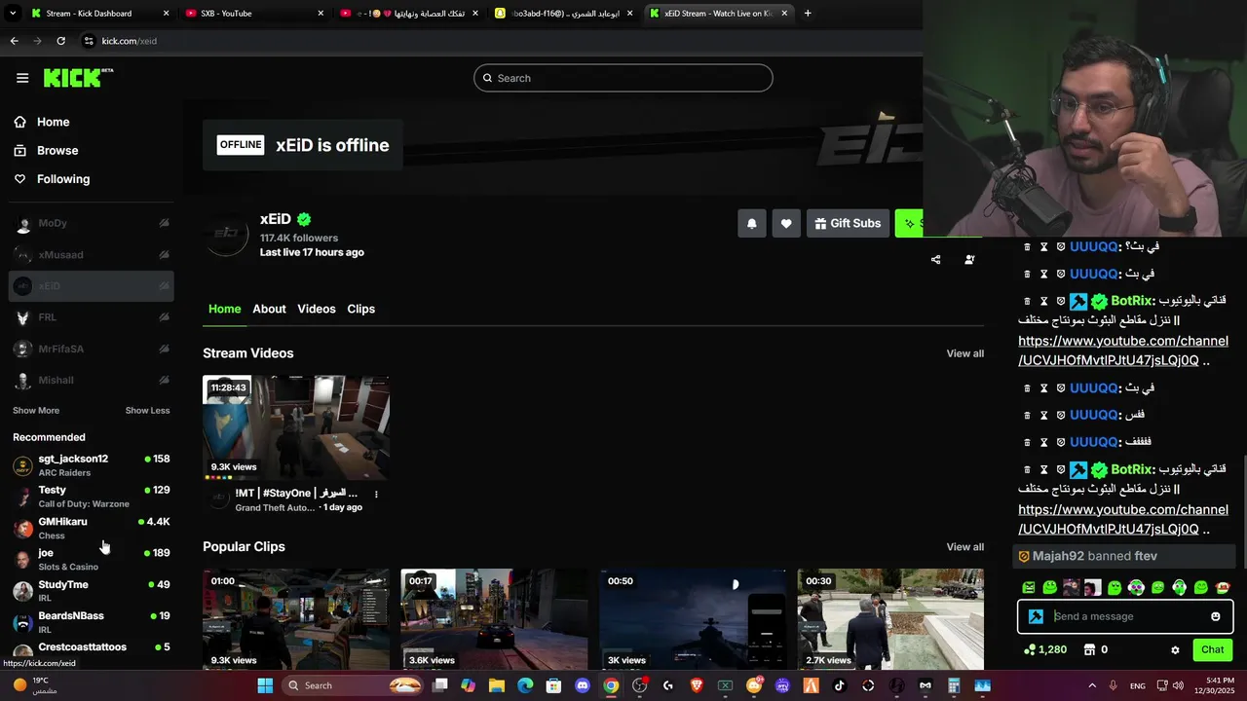Open a new browser tab
The height and width of the screenshot is (701, 1247).
[808, 14]
